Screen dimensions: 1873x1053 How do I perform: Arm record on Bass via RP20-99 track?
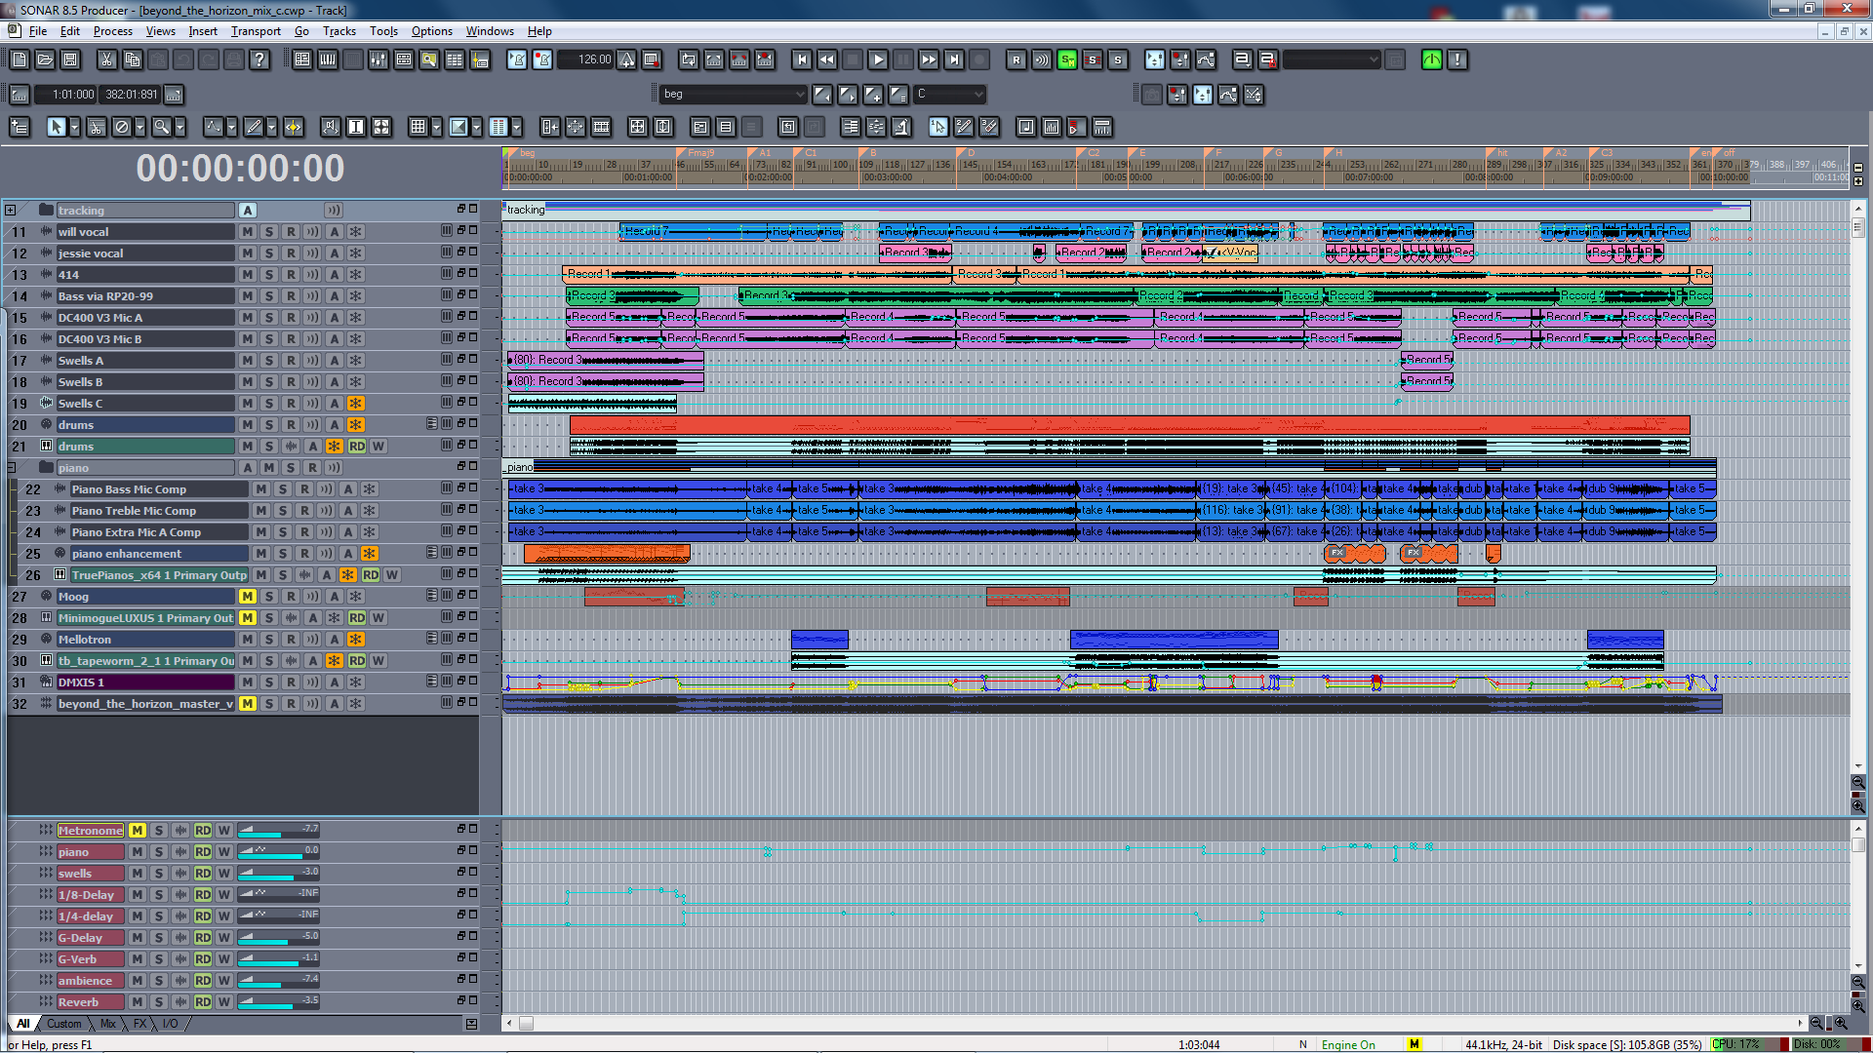tap(291, 296)
